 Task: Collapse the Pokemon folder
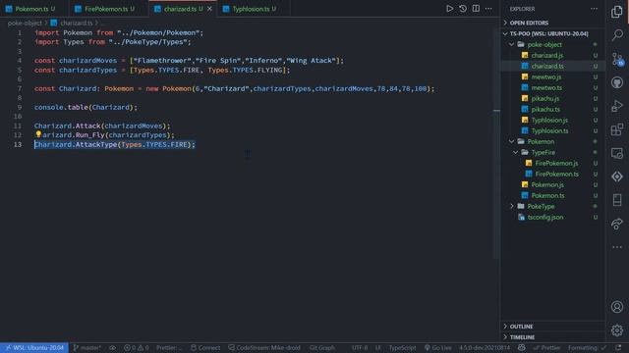(541, 141)
